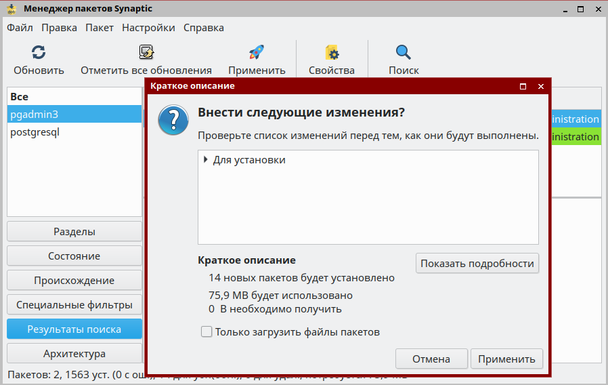
Task: Click the В необходимо получить line
Action: 275,309
